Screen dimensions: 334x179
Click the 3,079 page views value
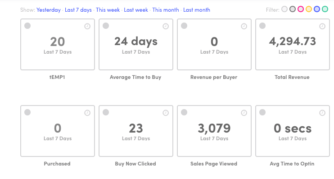pos(214,128)
